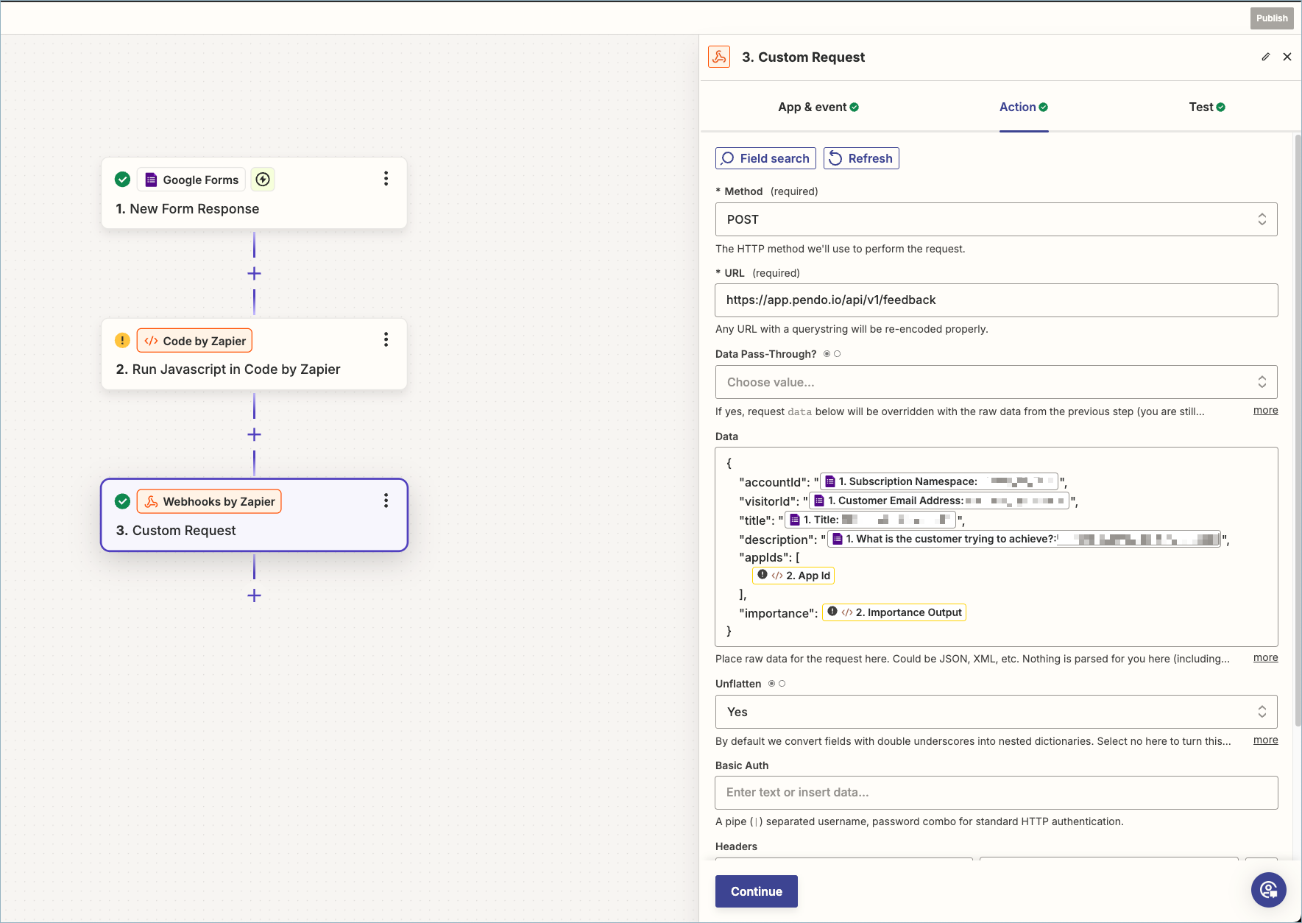
Task: Click the Basic Auth input field
Action: [x=997, y=793]
